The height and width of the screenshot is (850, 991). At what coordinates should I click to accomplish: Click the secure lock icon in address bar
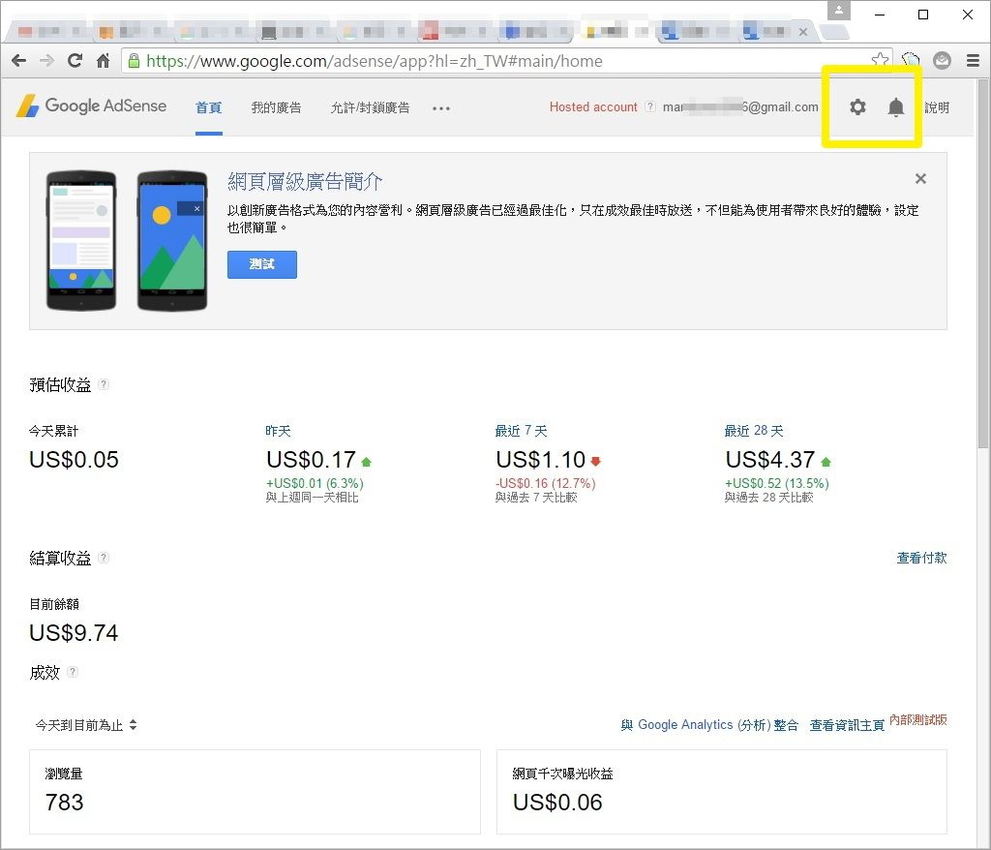(x=134, y=61)
